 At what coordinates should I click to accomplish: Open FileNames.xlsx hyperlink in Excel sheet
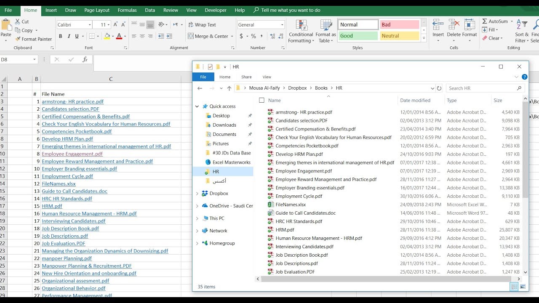click(x=59, y=183)
